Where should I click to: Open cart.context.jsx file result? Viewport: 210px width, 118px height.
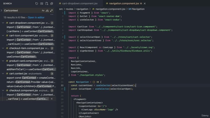(18, 74)
